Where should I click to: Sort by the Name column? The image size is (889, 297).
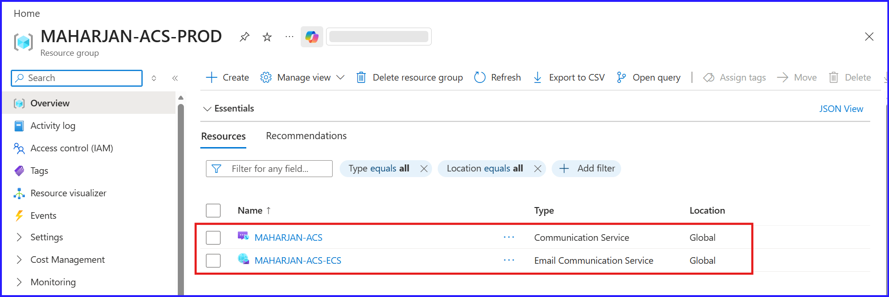click(254, 210)
